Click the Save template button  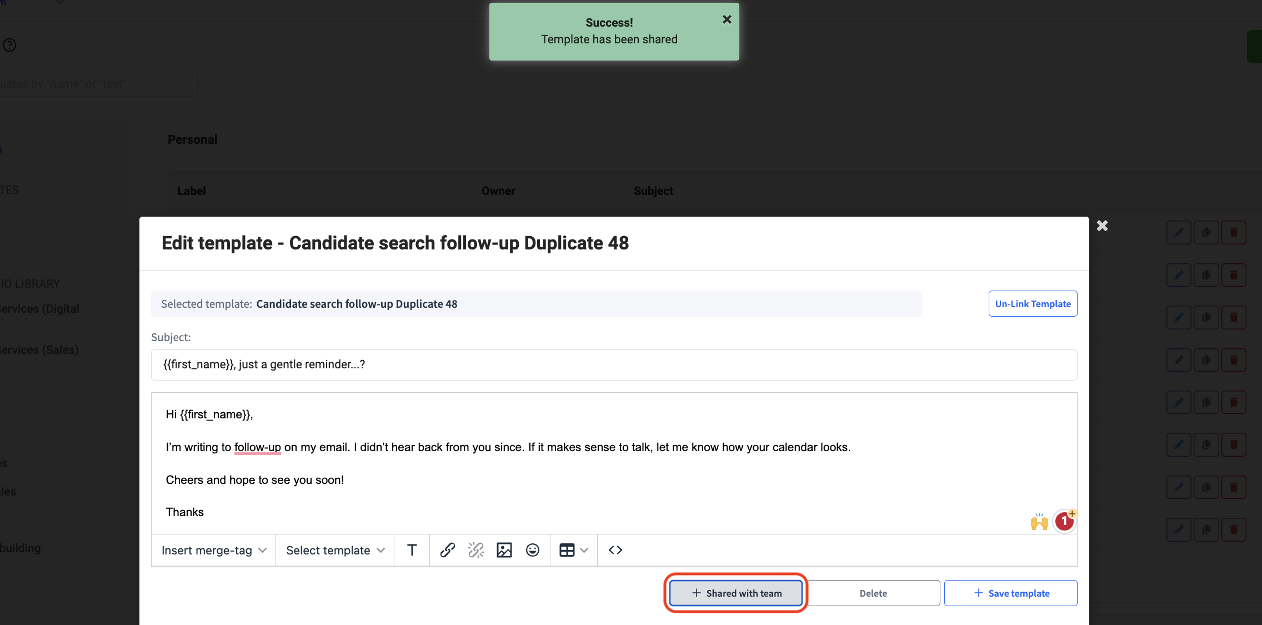pyautogui.click(x=1011, y=593)
